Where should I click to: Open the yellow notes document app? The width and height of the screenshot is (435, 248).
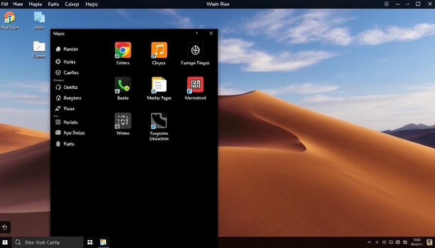(x=159, y=85)
